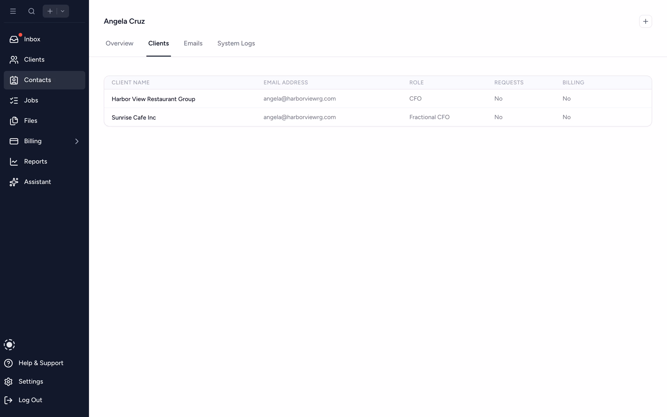Open the Reports section label
Image resolution: width=667 pixels, height=417 pixels.
point(36,162)
